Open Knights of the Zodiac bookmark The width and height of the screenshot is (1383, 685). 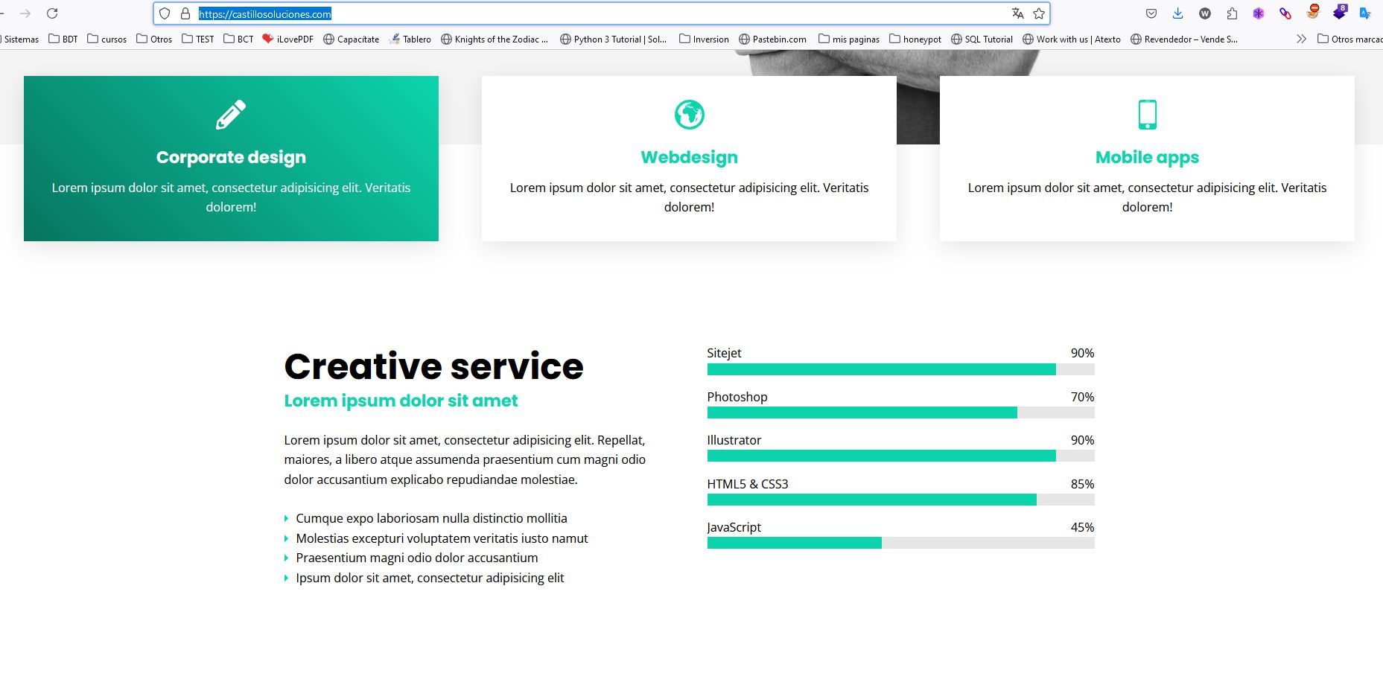point(495,39)
